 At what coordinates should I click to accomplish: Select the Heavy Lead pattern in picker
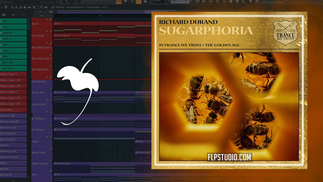[13, 151]
